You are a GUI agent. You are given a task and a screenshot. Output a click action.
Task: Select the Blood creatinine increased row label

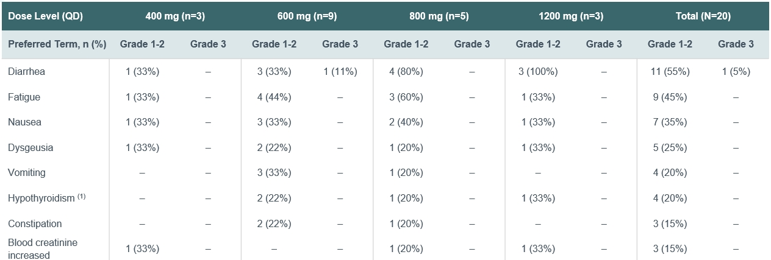[x=43, y=248]
